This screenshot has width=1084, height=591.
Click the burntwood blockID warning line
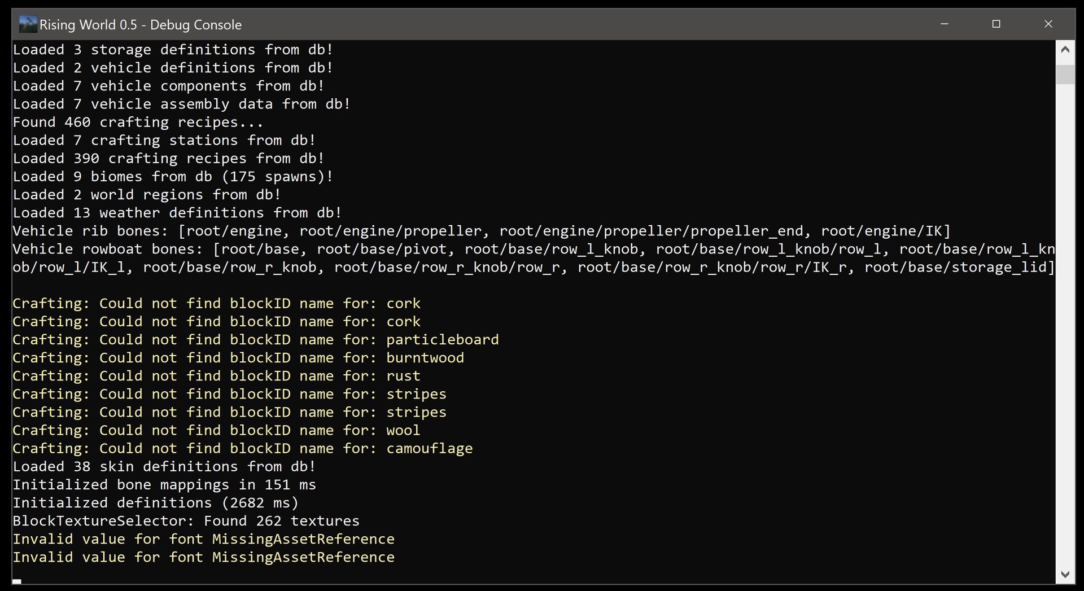[238, 358]
